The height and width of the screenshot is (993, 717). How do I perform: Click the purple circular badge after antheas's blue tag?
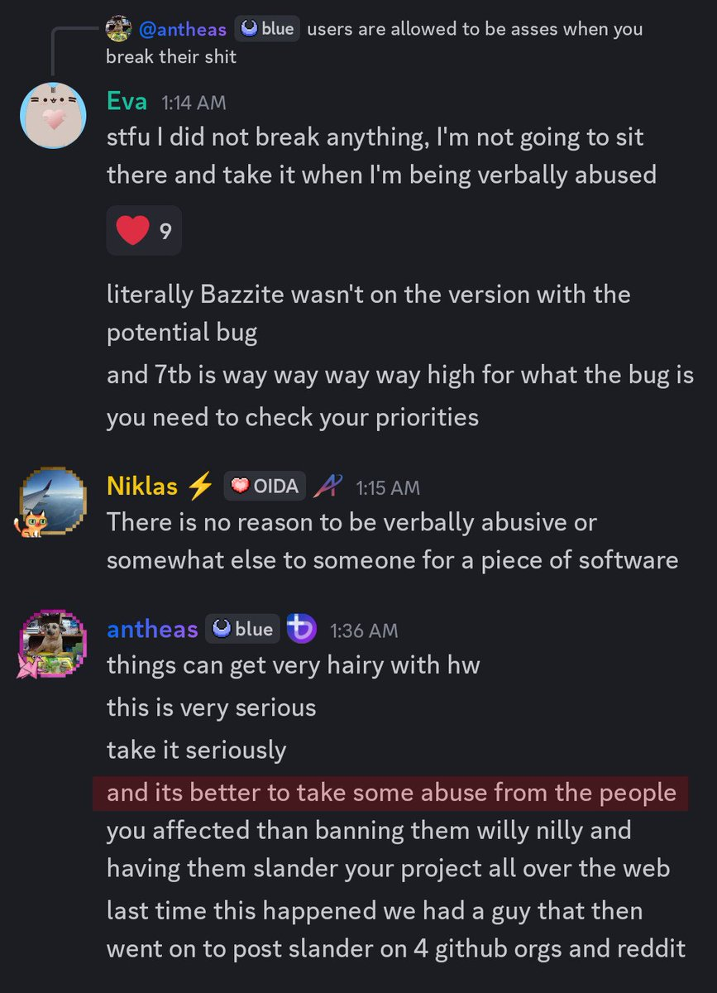302,630
